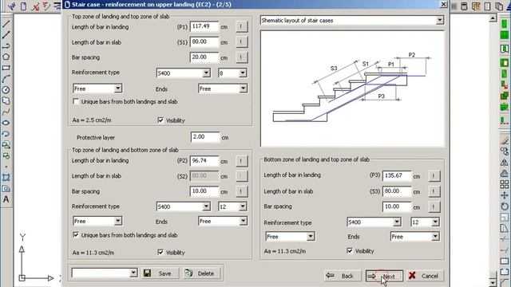The image size is (511, 287).
Task: Click the '!' button beside S1 length
Action: (241, 42)
